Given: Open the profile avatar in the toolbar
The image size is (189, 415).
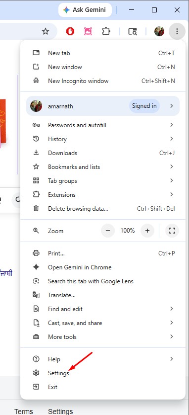Looking at the screenshot, I should [159, 31].
